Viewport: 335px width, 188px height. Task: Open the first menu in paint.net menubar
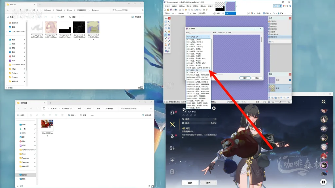pyautogui.click(x=167, y=6)
